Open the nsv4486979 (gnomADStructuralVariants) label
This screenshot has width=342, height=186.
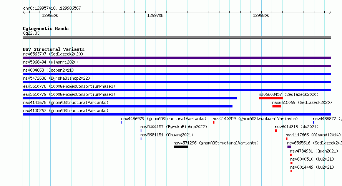point(164,119)
